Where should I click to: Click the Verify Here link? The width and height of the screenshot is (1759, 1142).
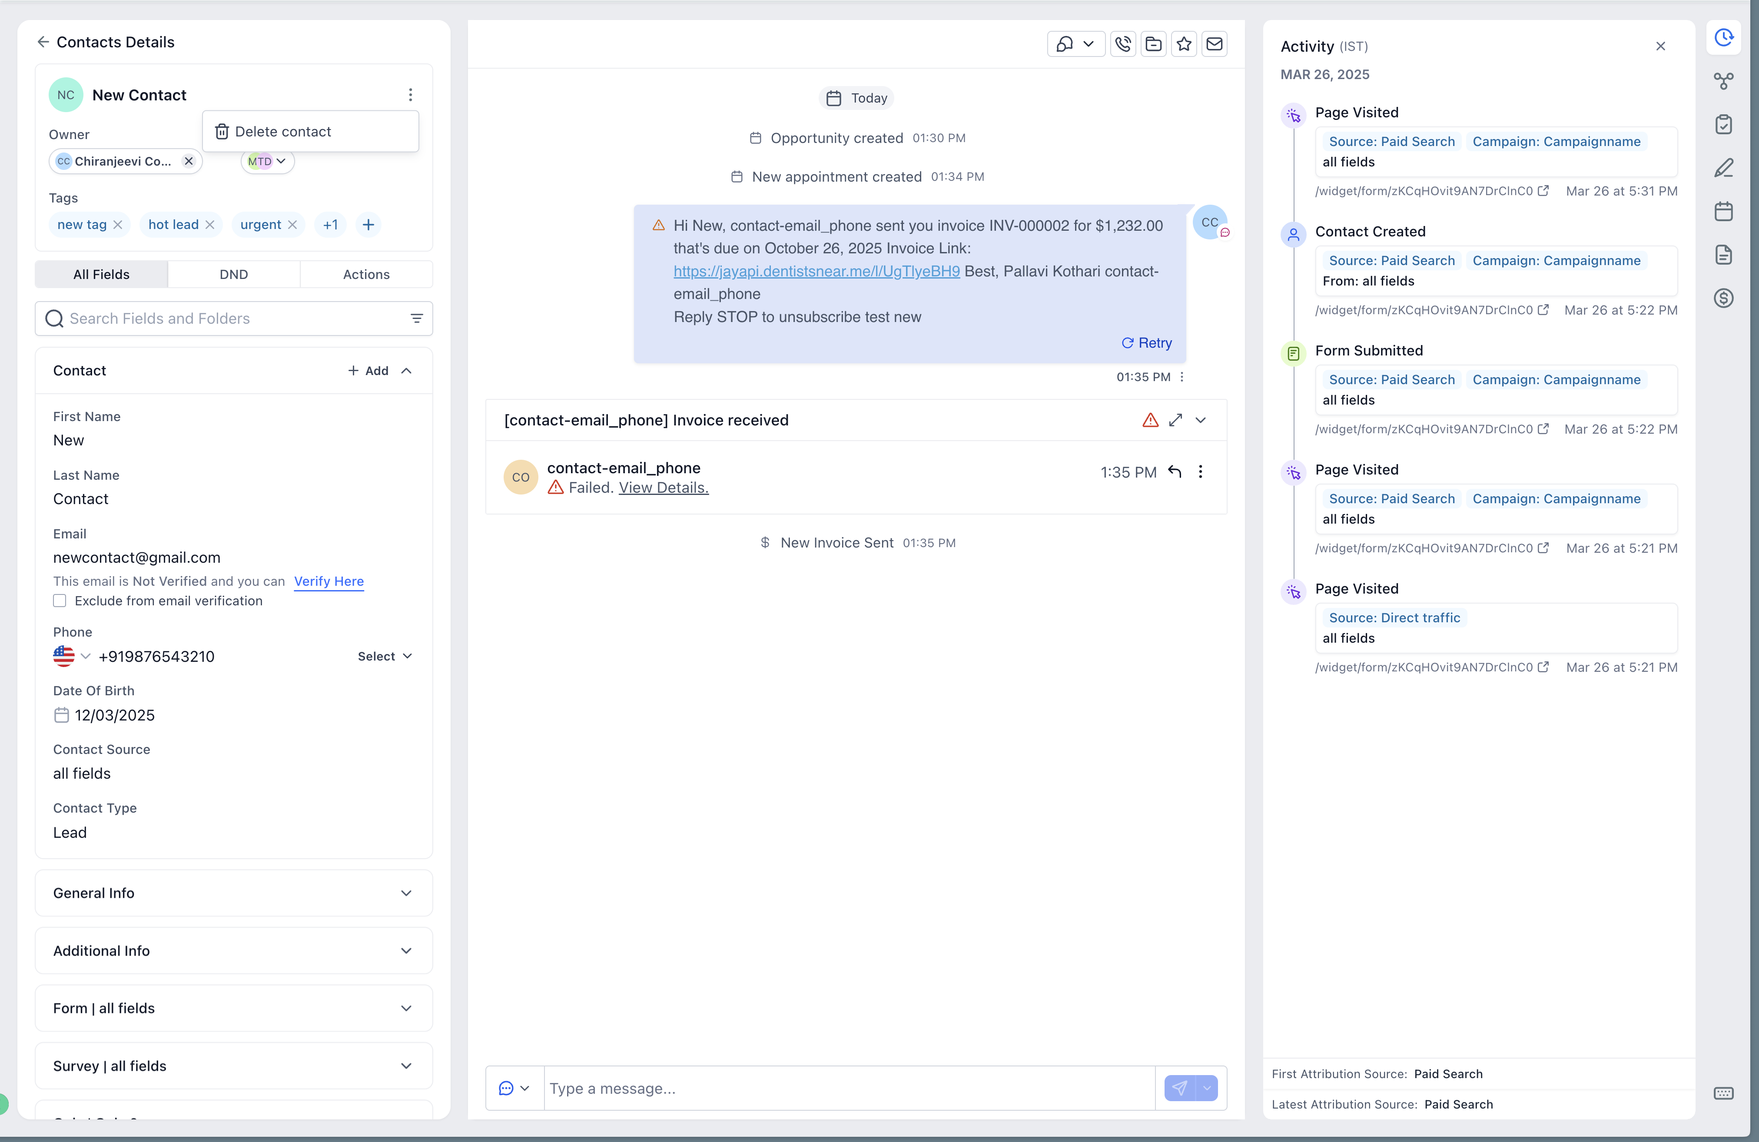tap(329, 581)
